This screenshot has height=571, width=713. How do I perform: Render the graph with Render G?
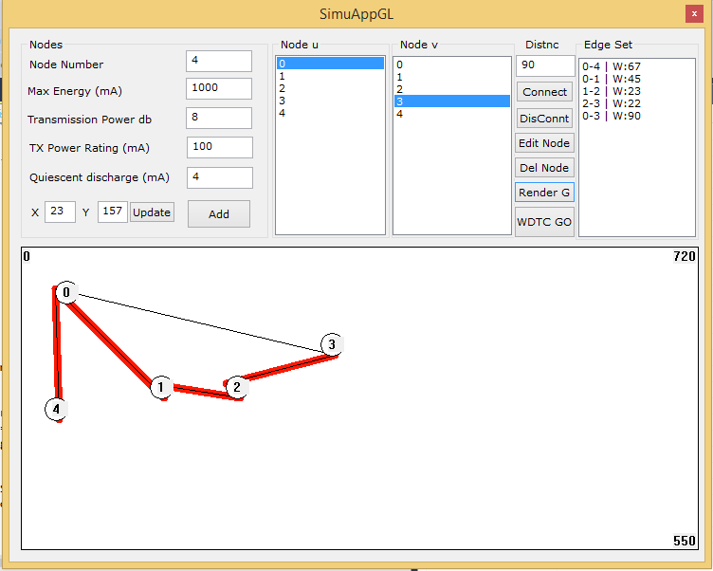pos(544,192)
